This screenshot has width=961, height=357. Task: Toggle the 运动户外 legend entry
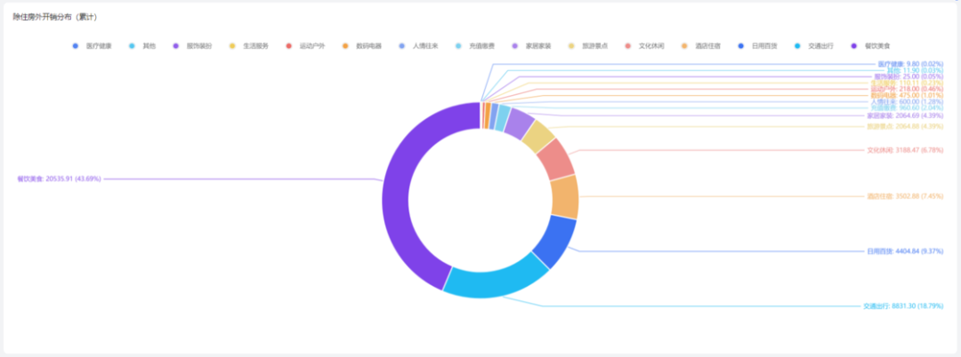304,46
